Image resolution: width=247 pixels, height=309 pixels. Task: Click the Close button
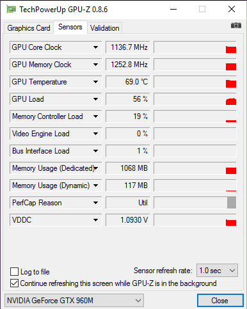pyautogui.click(x=220, y=301)
